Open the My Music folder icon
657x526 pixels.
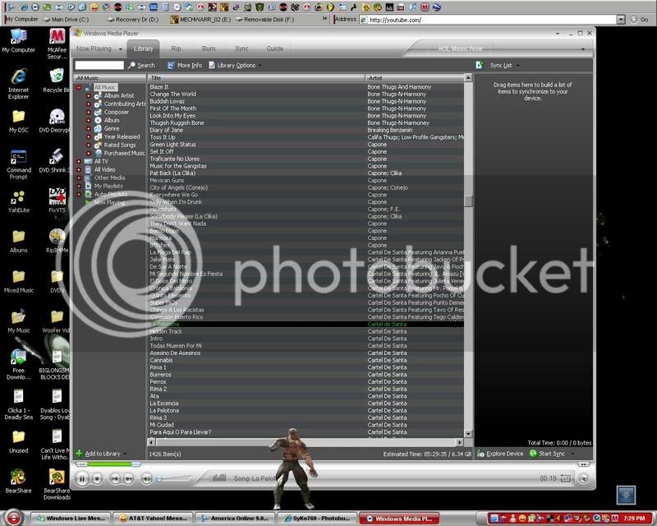[18, 321]
